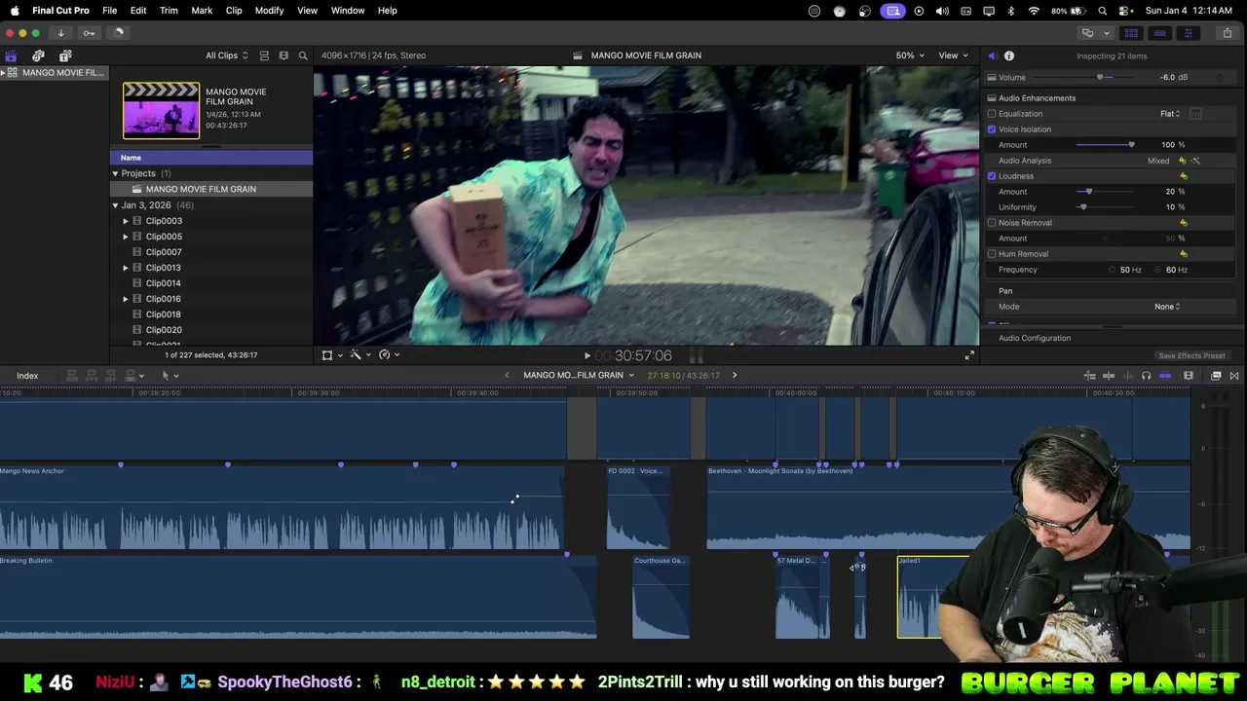Open the Photos and Audio sidebar
Viewport: 1247px width, 701px height.
[38, 55]
